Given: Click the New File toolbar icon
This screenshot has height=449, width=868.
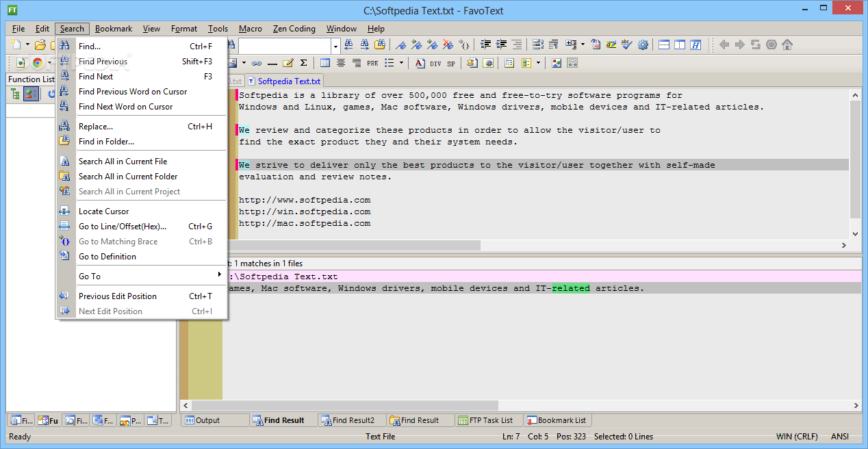Looking at the screenshot, I should point(16,45).
